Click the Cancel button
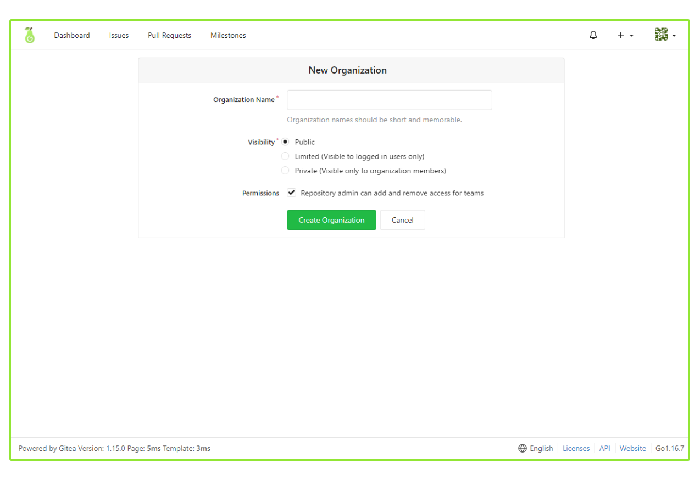700x480 pixels. [402, 220]
